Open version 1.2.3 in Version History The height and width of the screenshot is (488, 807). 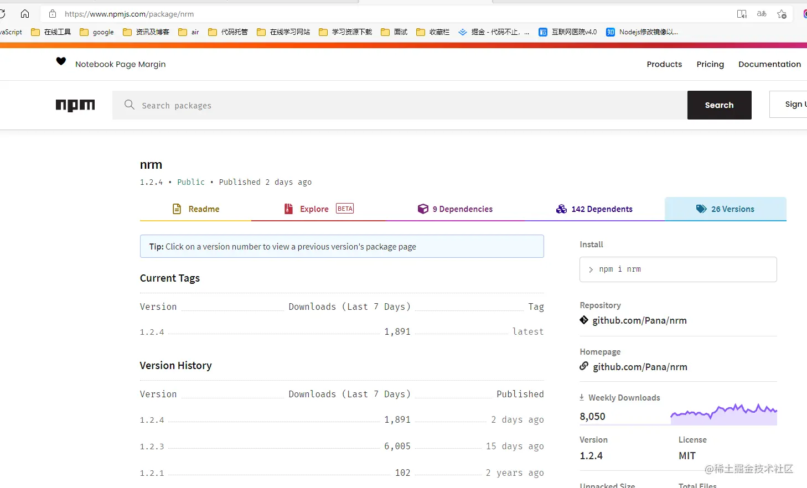pyautogui.click(x=152, y=447)
